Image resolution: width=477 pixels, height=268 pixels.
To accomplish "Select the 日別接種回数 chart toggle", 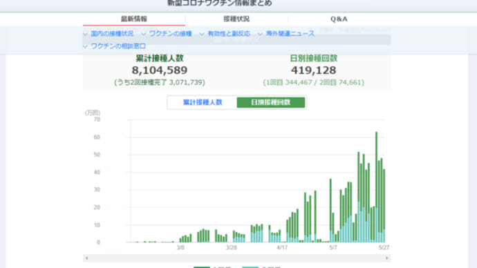I will tap(271, 102).
